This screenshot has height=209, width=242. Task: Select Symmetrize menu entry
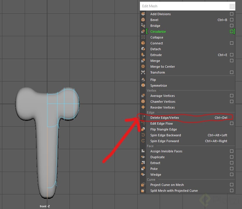[188, 86]
